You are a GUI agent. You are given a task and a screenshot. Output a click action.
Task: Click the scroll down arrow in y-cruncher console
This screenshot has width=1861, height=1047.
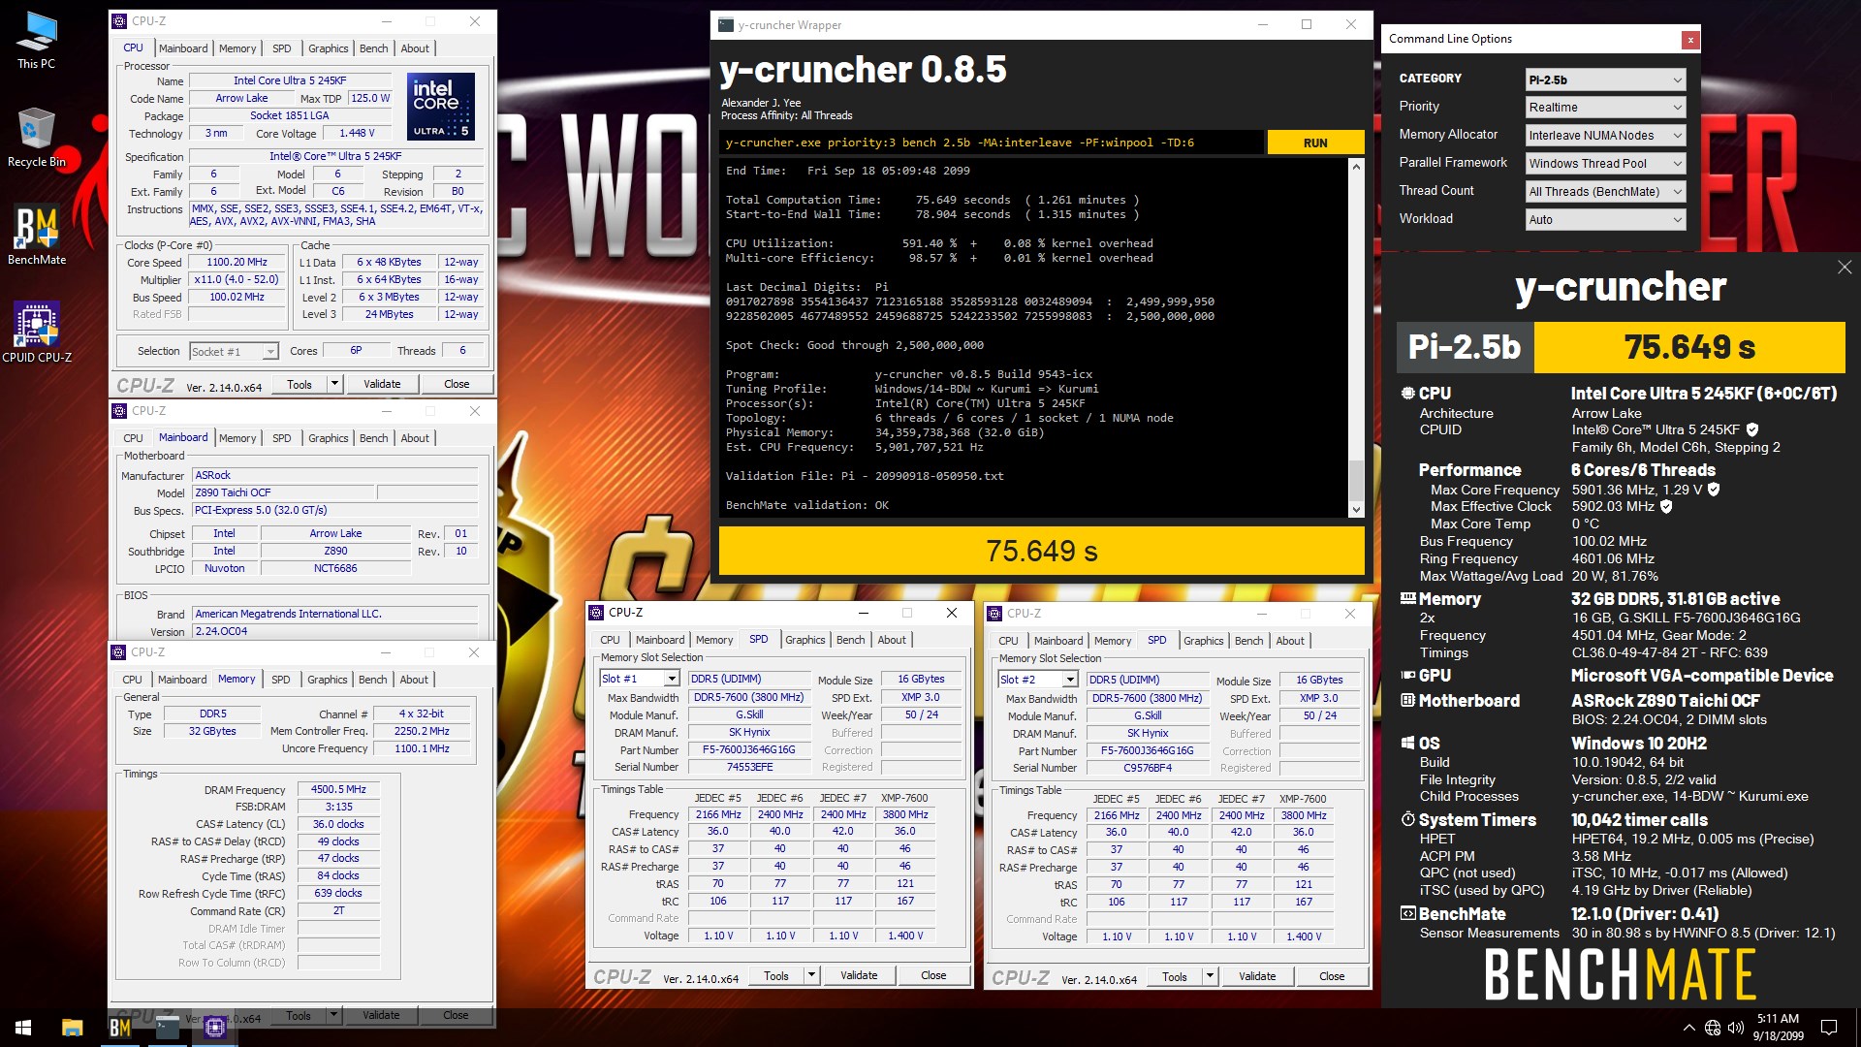coord(1356,510)
